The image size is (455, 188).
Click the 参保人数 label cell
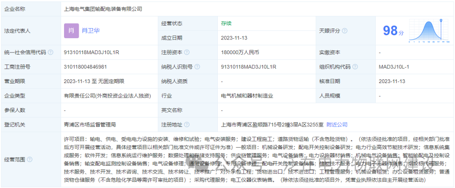(31, 110)
